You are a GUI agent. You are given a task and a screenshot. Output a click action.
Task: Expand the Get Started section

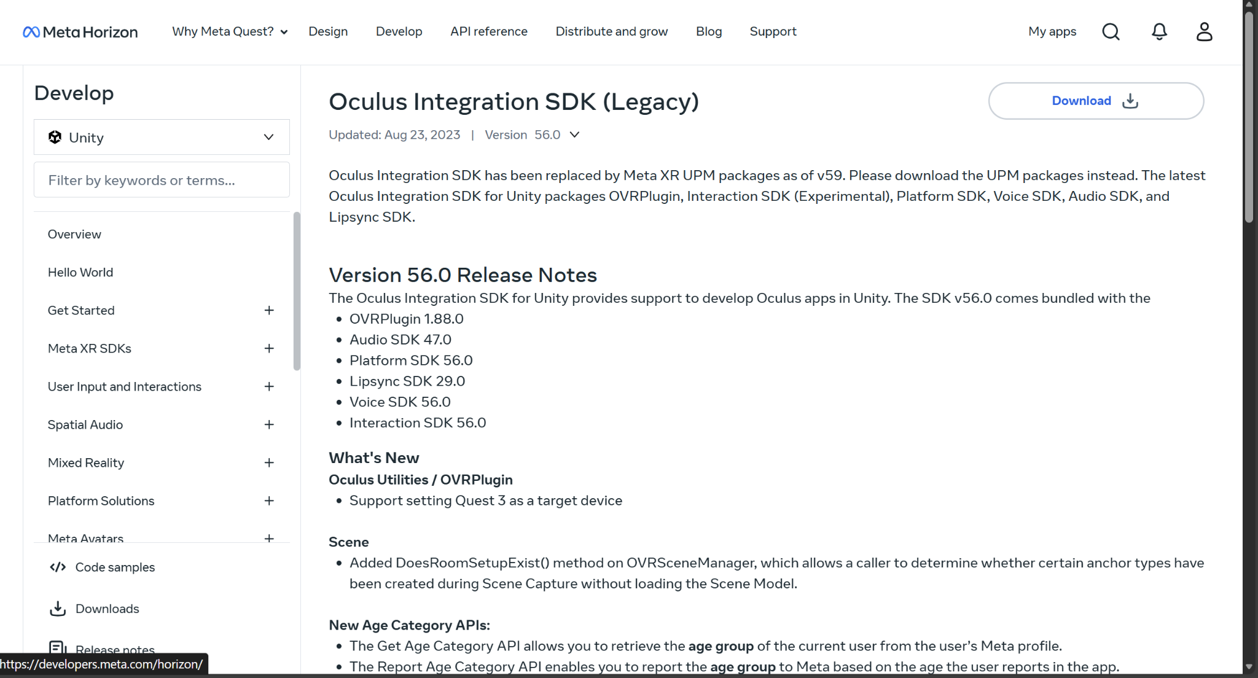coord(268,310)
